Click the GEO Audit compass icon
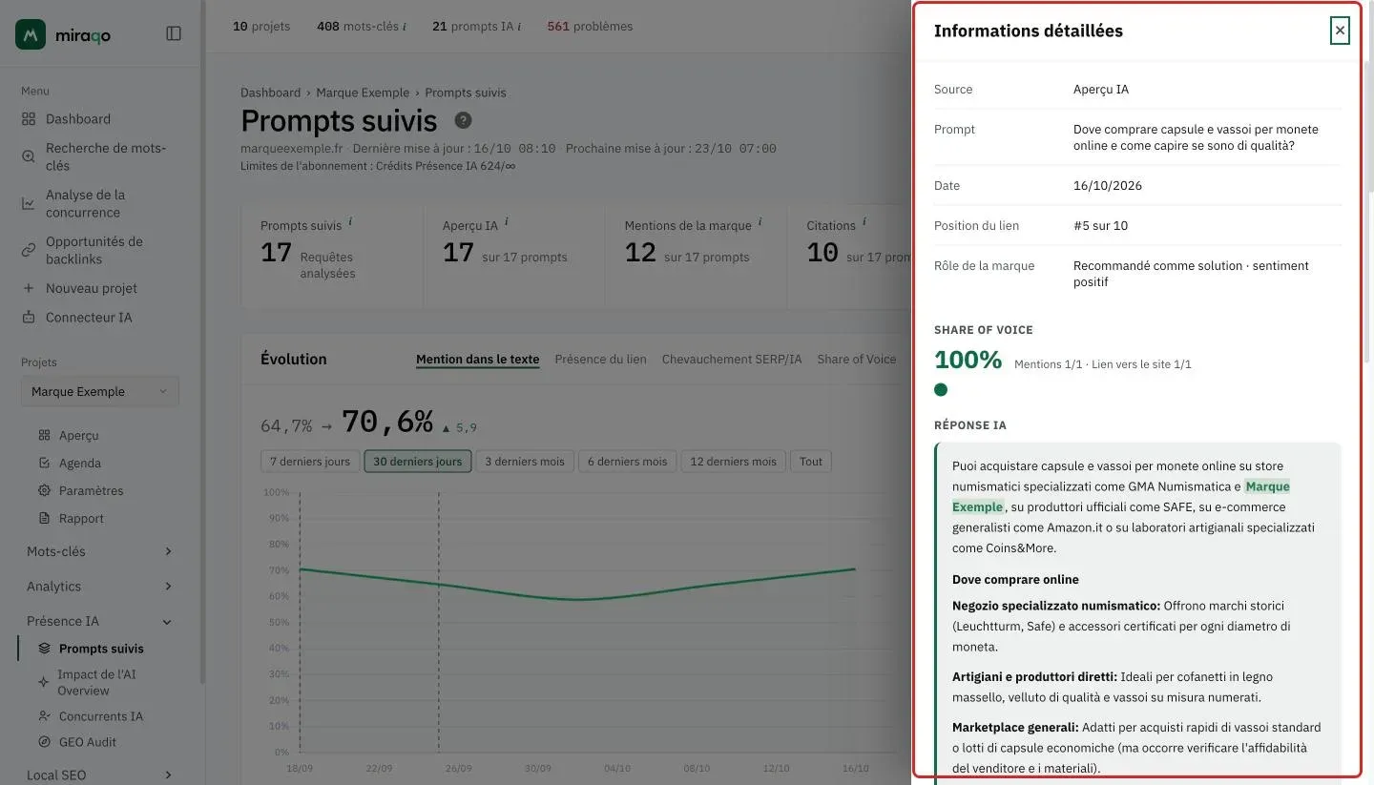The height and width of the screenshot is (785, 1374). coord(44,742)
